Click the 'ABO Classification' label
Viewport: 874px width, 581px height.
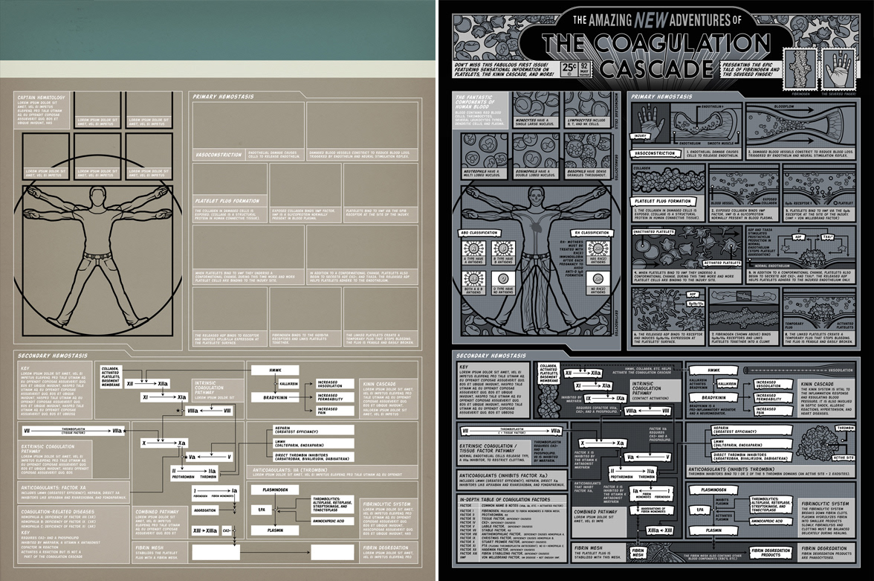tap(480, 233)
